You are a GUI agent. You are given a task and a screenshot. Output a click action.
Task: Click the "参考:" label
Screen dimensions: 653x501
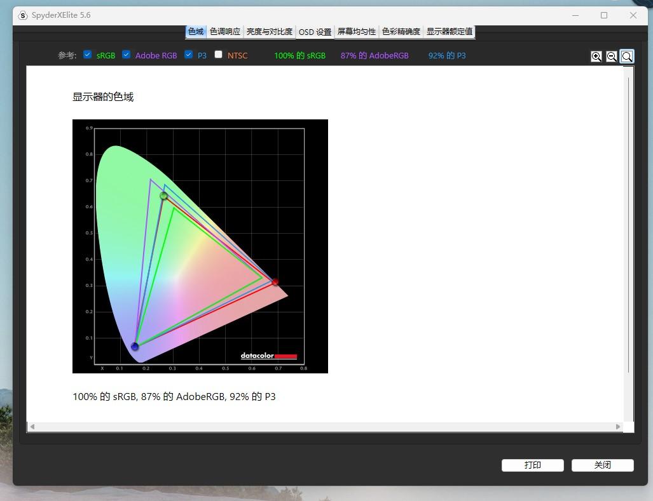pos(67,56)
